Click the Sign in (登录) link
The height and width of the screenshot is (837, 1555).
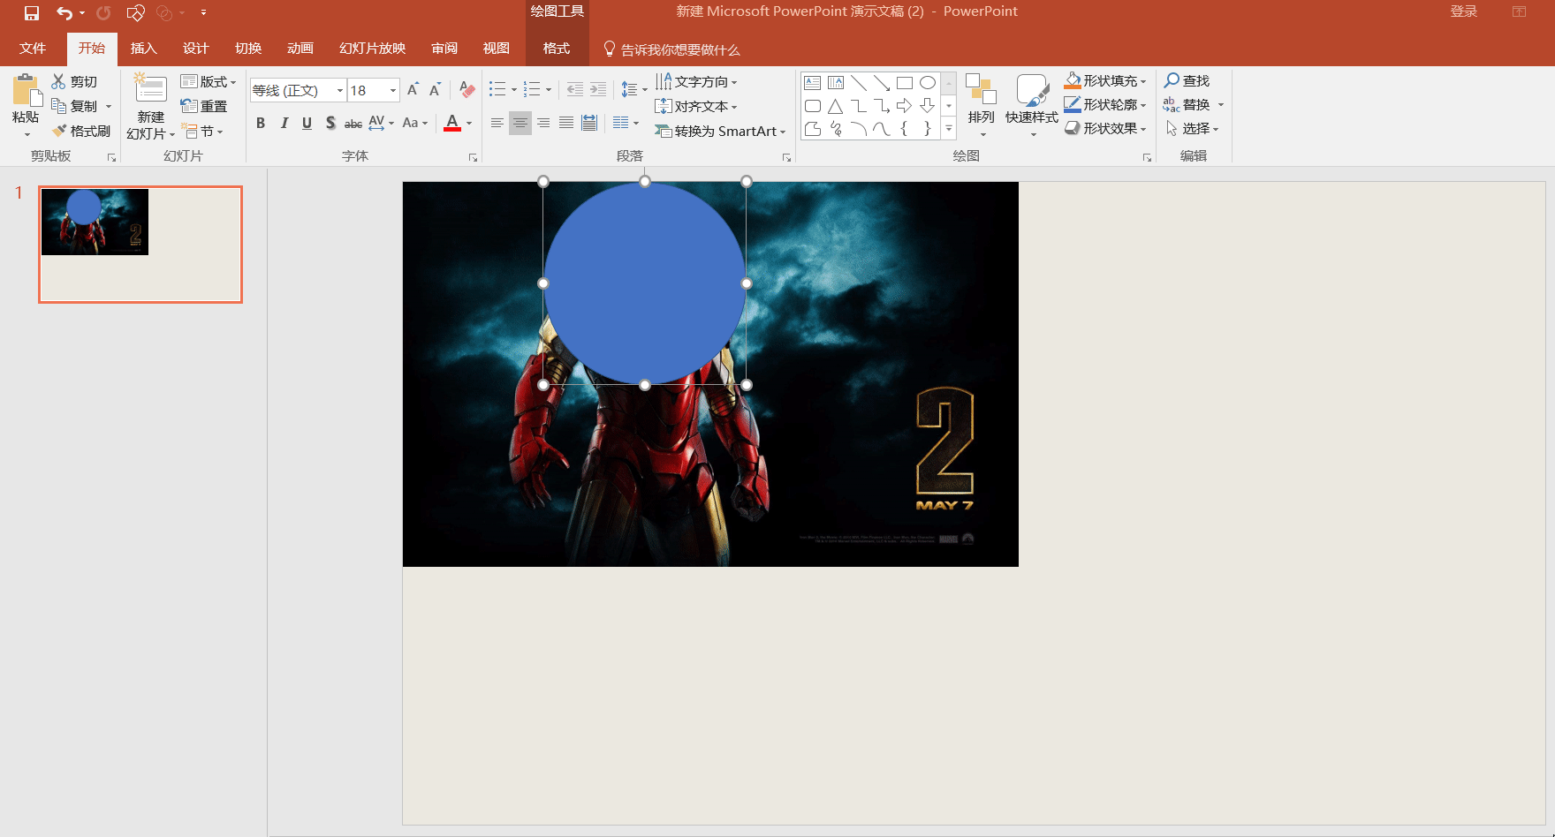tap(1464, 11)
